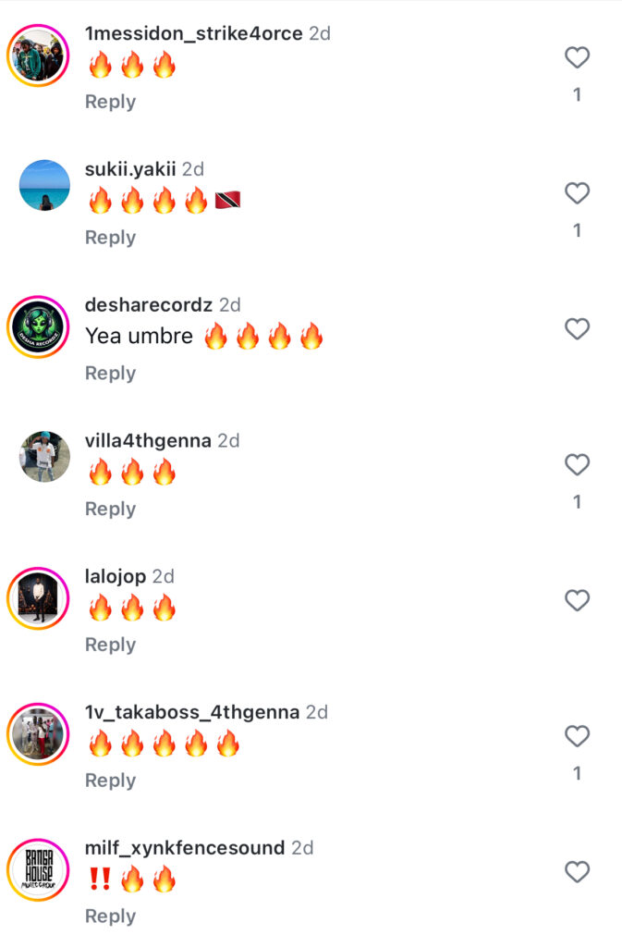Like sukii.yakii's fire emoji comment
The image size is (622, 947).
coord(577,193)
